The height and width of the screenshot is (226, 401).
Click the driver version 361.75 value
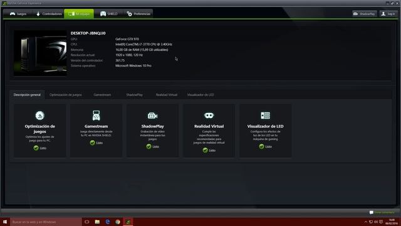[120, 60]
